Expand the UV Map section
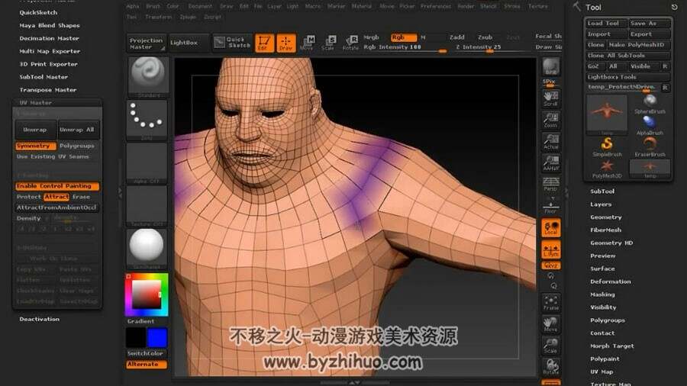This screenshot has height=386, width=687. click(602, 372)
